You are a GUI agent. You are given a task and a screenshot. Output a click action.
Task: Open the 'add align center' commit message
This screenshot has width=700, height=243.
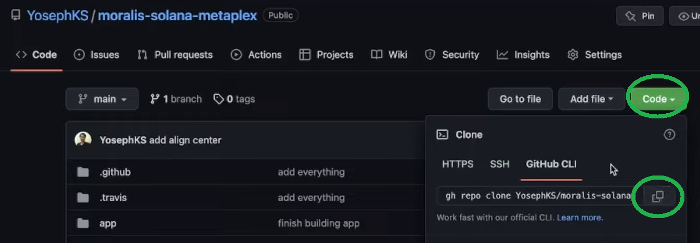pyautogui.click(x=185, y=140)
